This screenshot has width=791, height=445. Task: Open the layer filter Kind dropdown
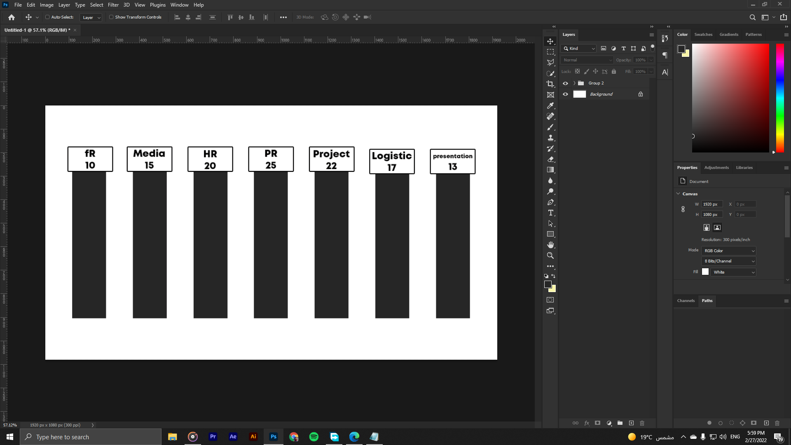pyautogui.click(x=579, y=49)
